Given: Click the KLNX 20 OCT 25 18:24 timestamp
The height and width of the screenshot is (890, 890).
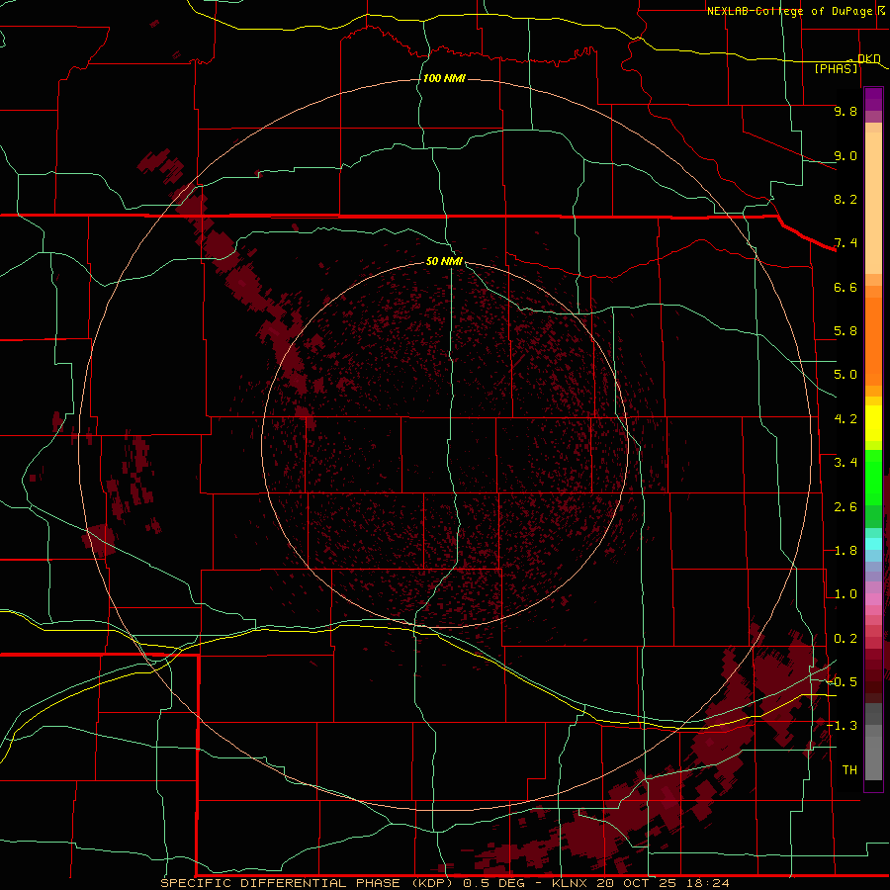Looking at the screenshot, I should point(640,883).
